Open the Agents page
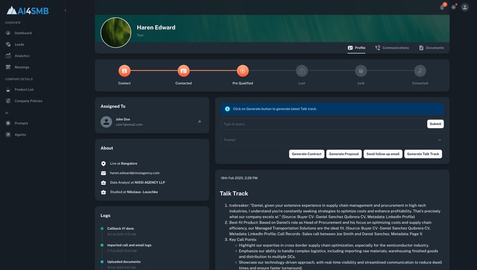The width and height of the screenshot is (477, 270). 20,134
